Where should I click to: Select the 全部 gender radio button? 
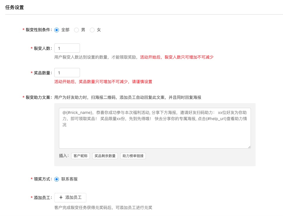(57, 30)
